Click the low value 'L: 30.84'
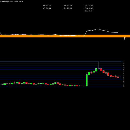The image size is (130, 130). (68, 8)
